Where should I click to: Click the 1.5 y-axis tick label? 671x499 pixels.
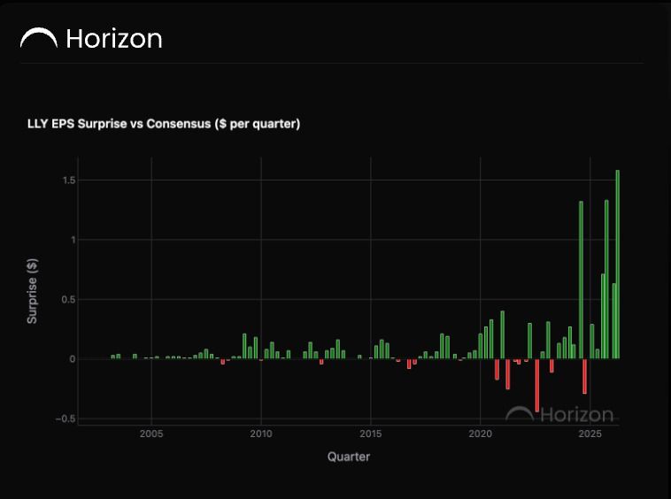pos(69,180)
